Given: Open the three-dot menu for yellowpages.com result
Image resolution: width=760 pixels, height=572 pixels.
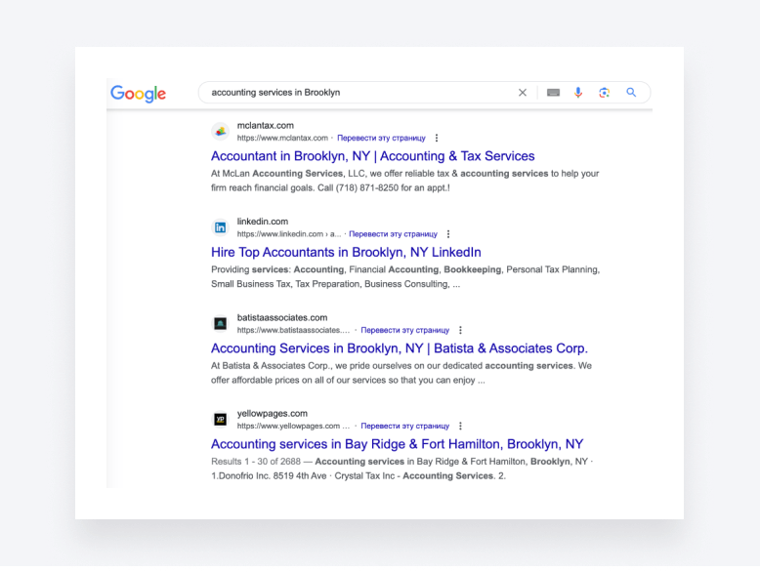Looking at the screenshot, I should click(x=460, y=427).
